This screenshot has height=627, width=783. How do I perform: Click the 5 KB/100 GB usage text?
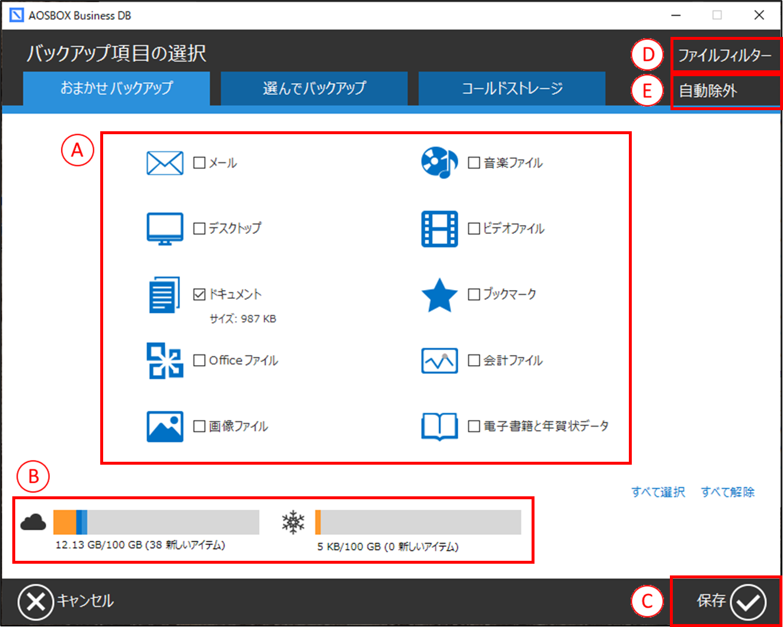point(388,547)
